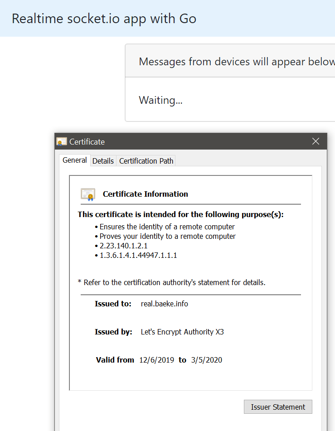The height and width of the screenshot is (431, 335).
Task: Click the Certificate dialog title bar text
Action: point(87,142)
